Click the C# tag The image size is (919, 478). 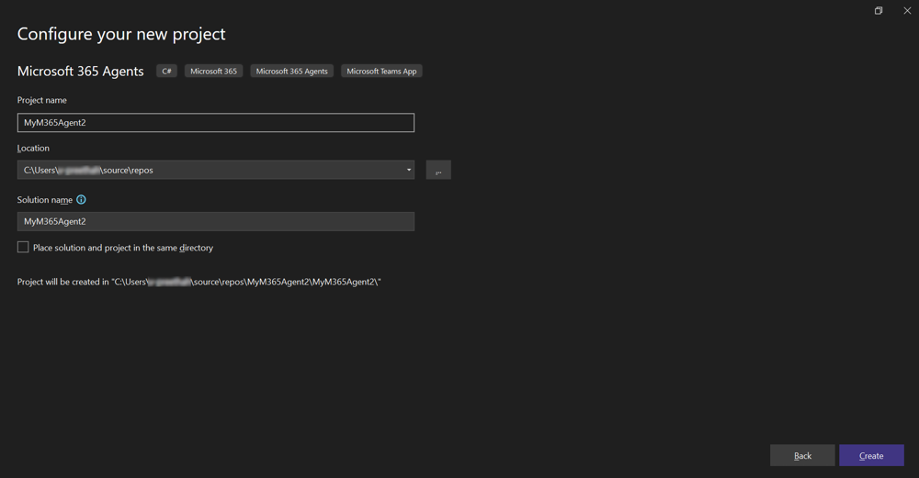166,71
